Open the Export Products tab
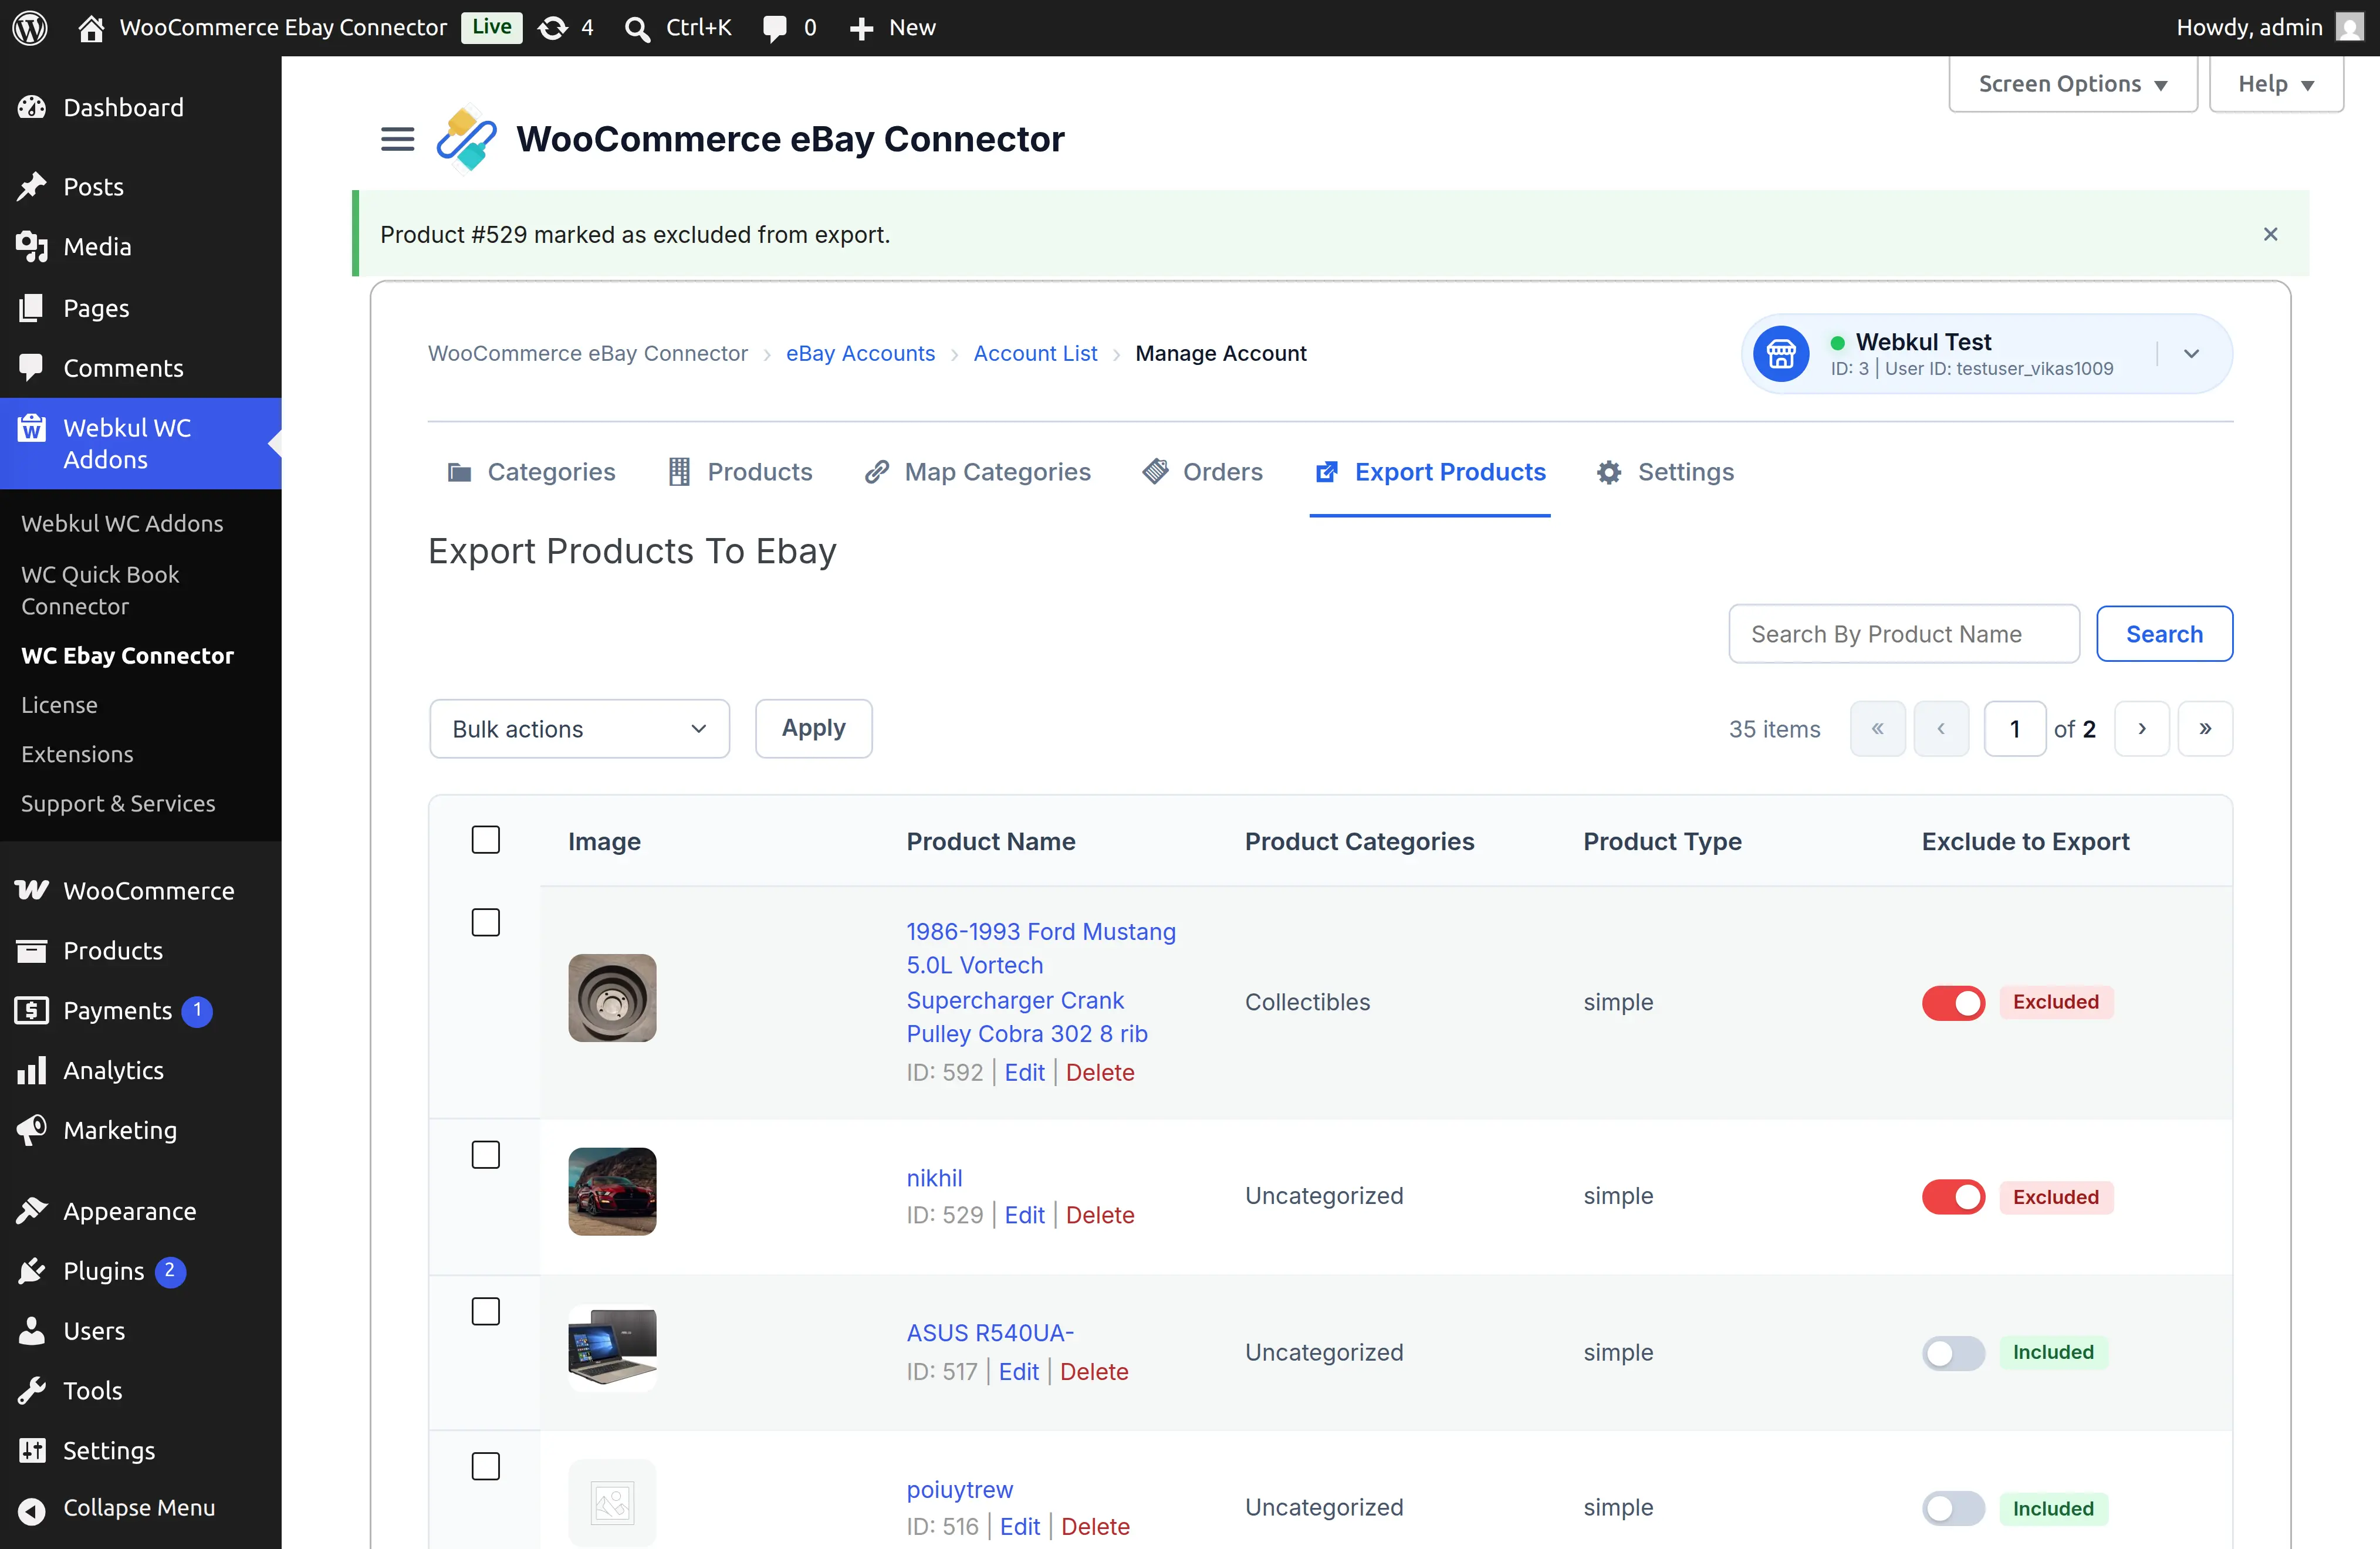 [1430, 472]
